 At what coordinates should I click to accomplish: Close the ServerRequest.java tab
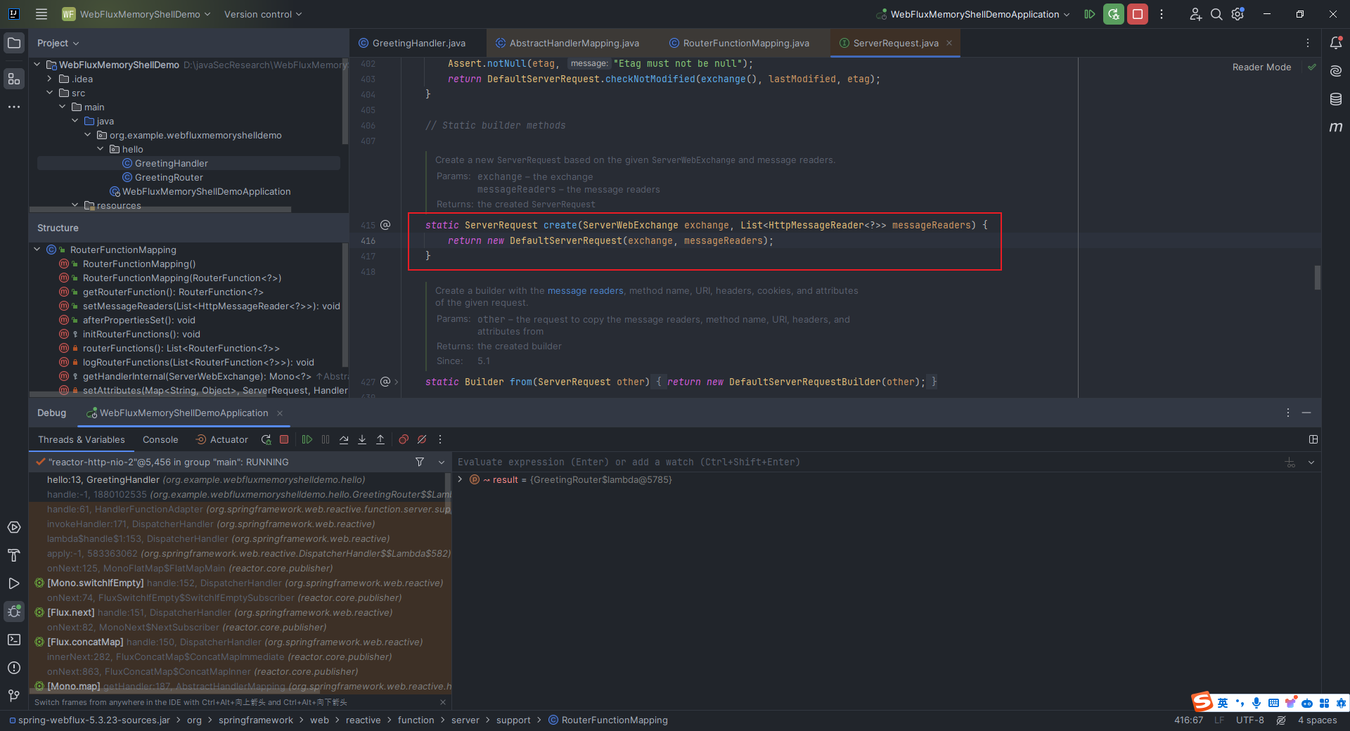coord(949,43)
